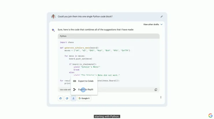Open the three-dot more options menu
The image size is (214, 119).
click(x=161, y=97)
